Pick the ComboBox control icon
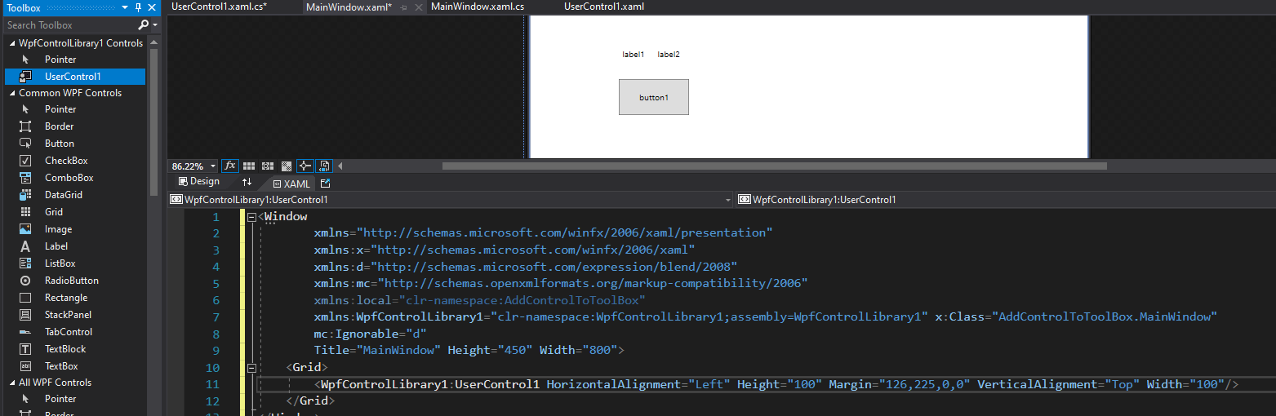 click(25, 178)
